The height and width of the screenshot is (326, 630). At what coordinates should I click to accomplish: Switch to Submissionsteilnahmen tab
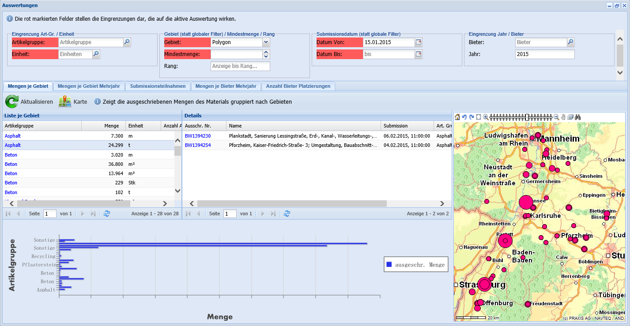pyautogui.click(x=158, y=86)
